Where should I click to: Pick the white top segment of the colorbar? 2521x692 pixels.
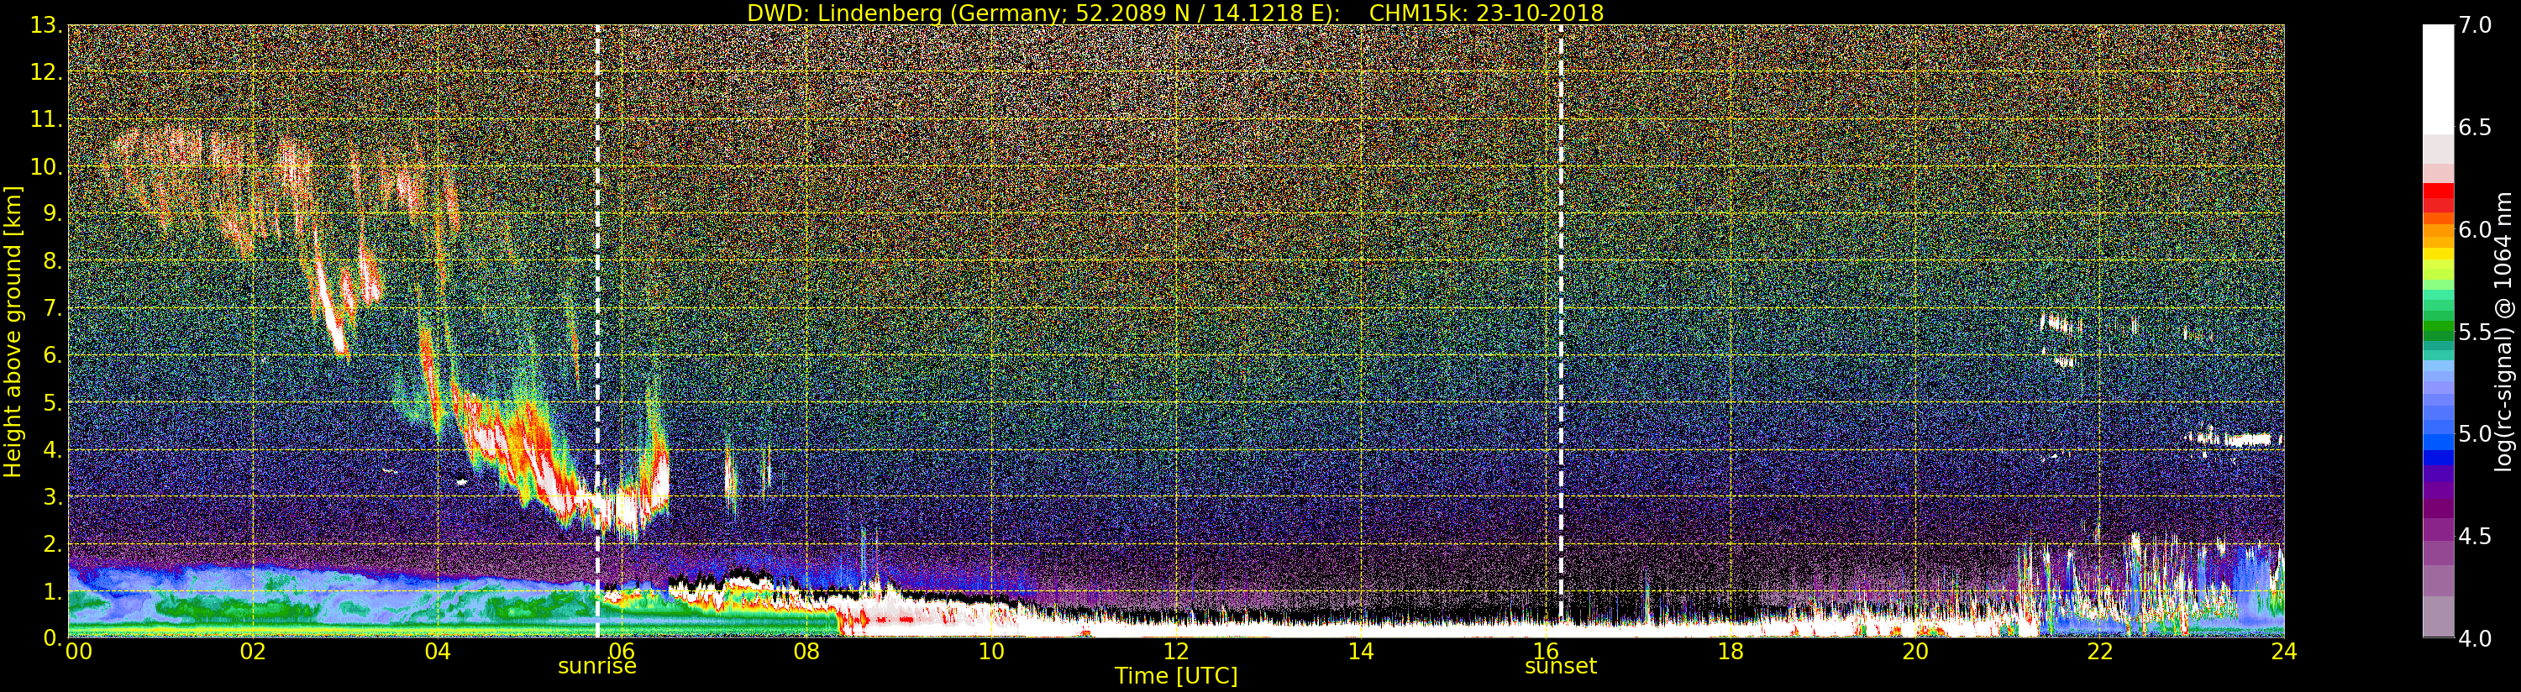[2438, 78]
